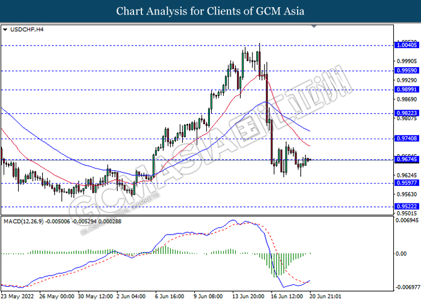Click the chart shift triangle marker at top
This screenshot has height=300, width=421.
pos(314,26)
